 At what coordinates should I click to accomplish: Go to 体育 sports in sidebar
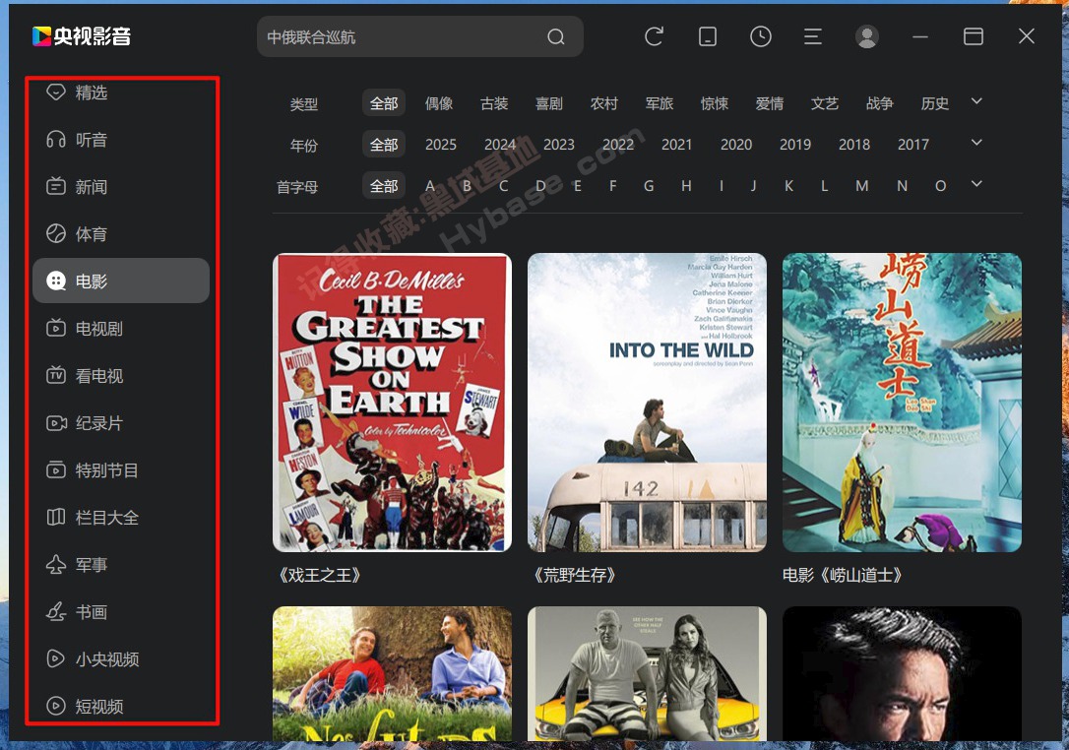[91, 234]
